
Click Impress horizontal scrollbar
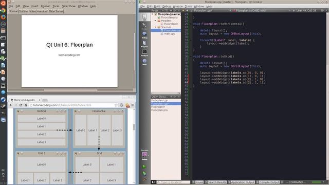70,90
